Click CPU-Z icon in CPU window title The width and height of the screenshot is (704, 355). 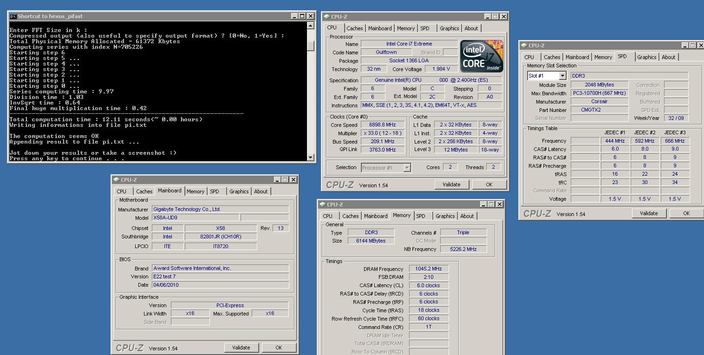pyautogui.click(x=327, y=17)
